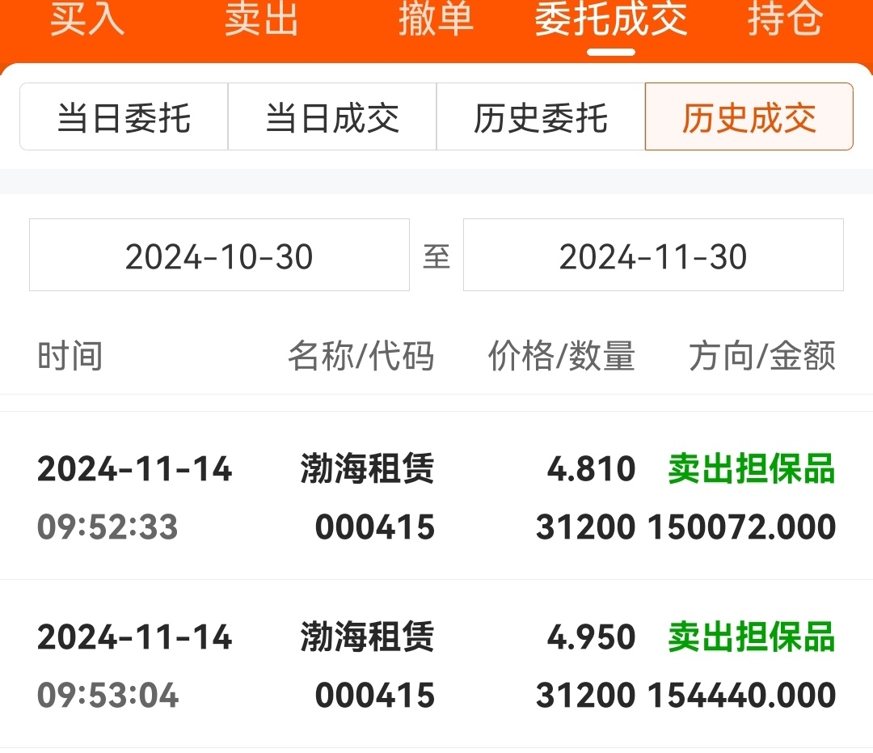The width and height of the screenshot is (873, 753).
Task: Click the 方向/金额 column header
Action: (762, 355)
